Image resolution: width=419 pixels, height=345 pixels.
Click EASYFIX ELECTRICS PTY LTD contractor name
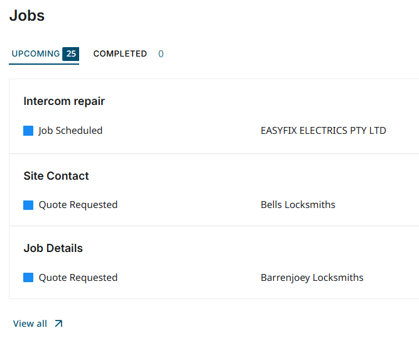point(323,131)
